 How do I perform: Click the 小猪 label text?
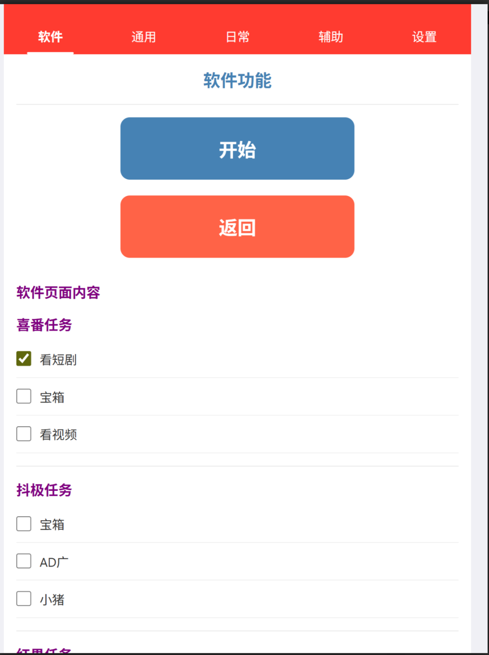tap(52, 600)
